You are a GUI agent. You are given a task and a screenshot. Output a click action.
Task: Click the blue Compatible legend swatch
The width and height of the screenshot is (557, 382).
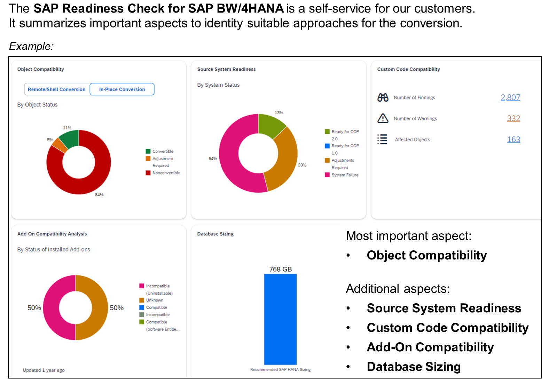(142, 307)
